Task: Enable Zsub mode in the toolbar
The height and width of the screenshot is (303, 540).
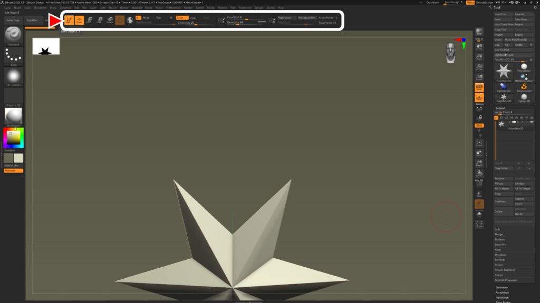Action: pyautogui.click(x=192, y=17)
